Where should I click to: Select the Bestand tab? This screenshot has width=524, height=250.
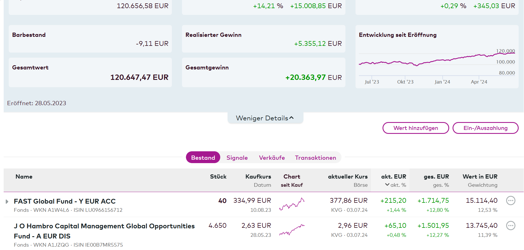pyautogui.click(x=203, y=158)
